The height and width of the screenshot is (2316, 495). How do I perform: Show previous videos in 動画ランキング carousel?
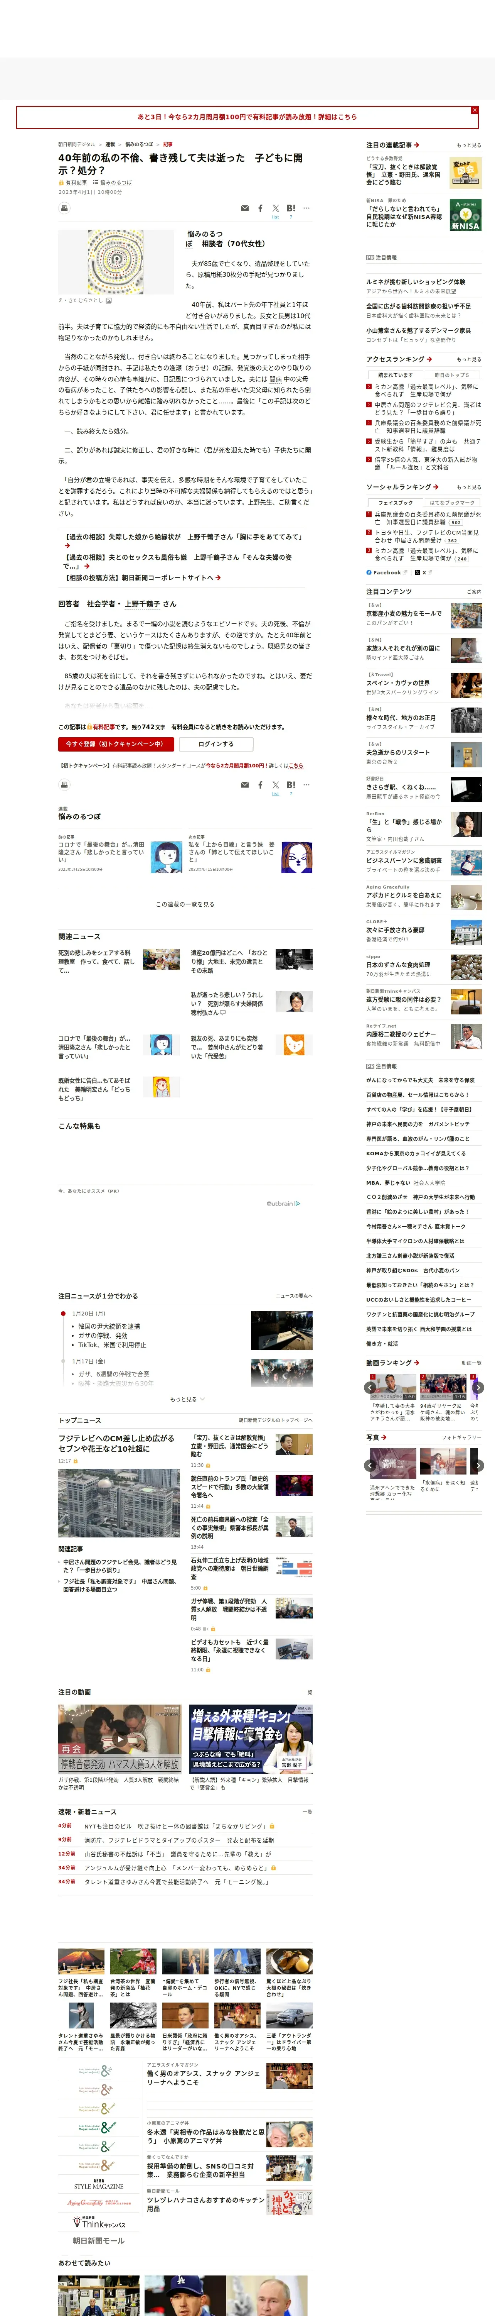(370, 1387)
